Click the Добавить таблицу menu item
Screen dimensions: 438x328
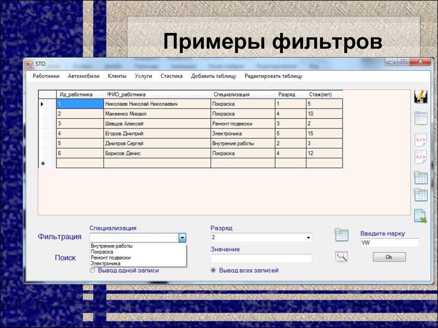coord(214,76)
